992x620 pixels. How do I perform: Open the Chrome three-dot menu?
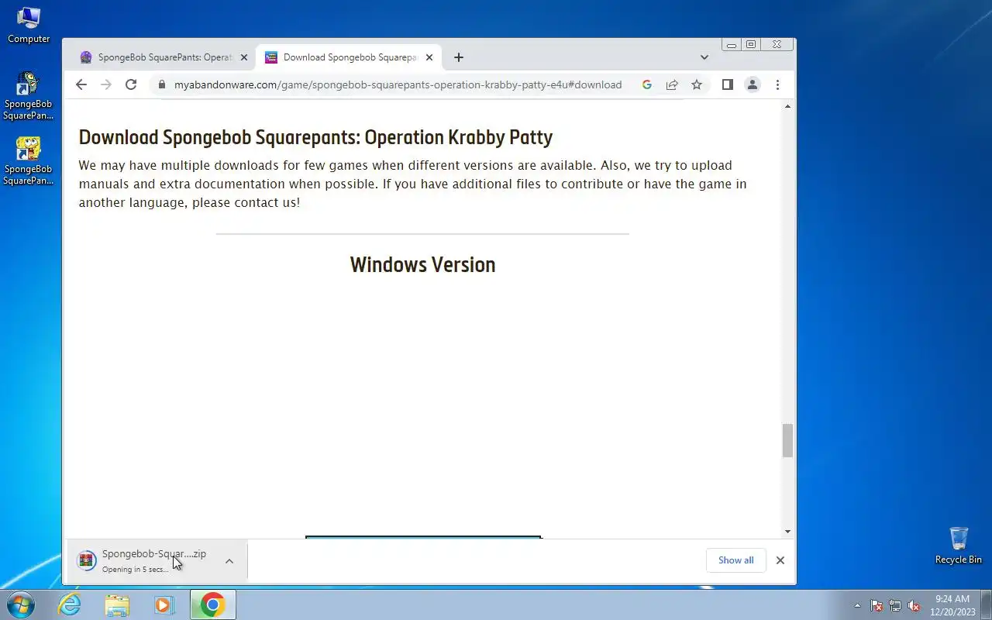pyautogui.click(x=777, y=84)
